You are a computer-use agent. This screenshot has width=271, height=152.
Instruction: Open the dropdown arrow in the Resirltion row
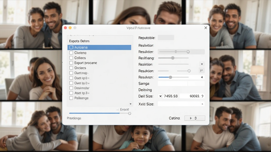click(202, 64)
